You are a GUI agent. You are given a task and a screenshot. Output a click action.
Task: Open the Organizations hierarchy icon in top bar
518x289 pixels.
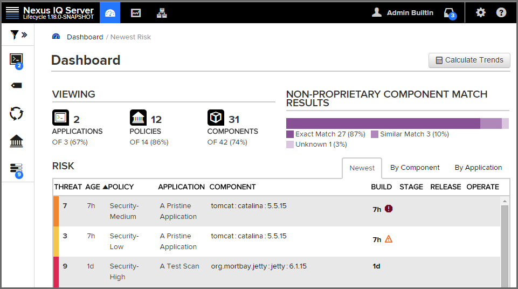[x=162, y=13]
